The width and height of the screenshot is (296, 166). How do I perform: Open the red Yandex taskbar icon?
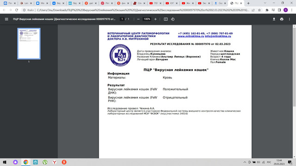tap(64, 162)
